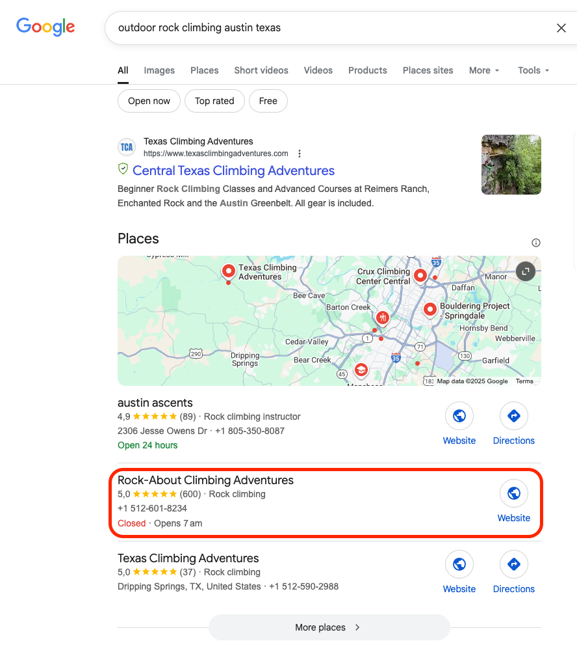
Task: Click the Directions icon for austin ascents
Action: (513, 415)
